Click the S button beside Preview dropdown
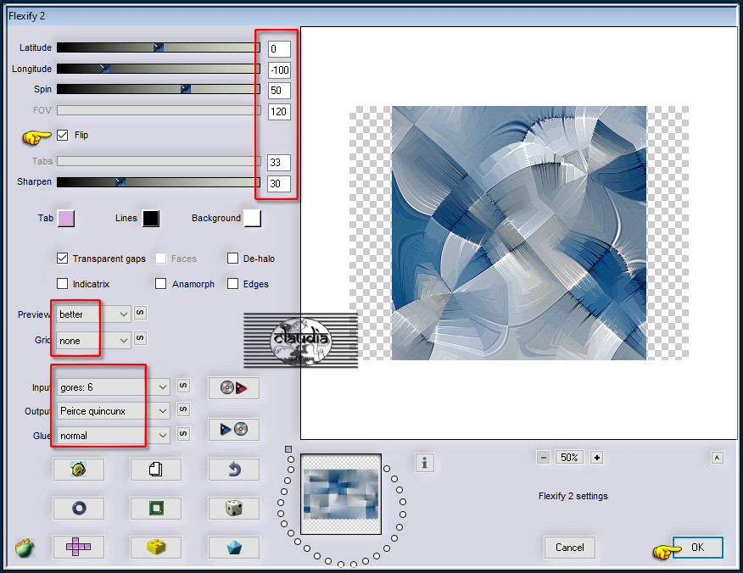The image size is (743, 573). [x=140, y=313]
